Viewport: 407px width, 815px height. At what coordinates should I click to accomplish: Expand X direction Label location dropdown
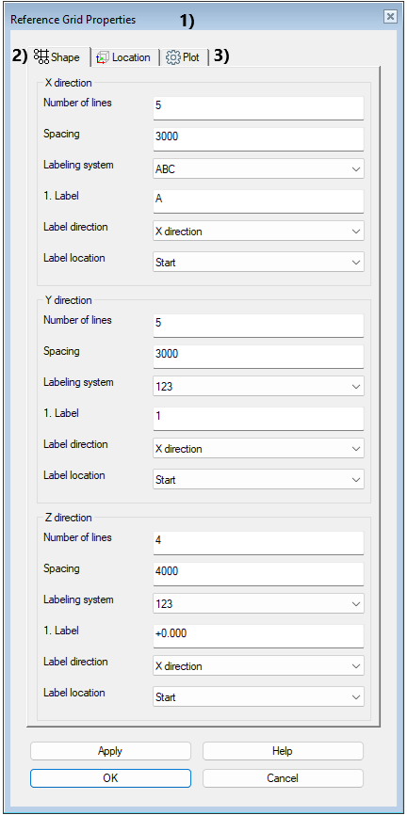(x=259, y=263)
